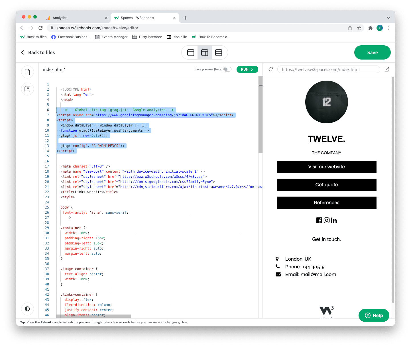
Task: Open the Events Manager bookmark
Action: [111, 37]
